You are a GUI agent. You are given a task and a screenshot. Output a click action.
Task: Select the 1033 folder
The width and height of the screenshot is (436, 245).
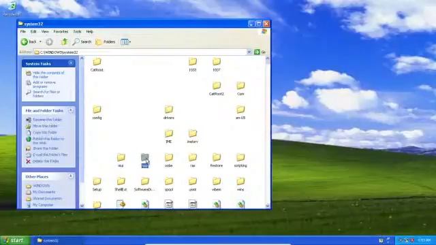click(x=192, y=65)
